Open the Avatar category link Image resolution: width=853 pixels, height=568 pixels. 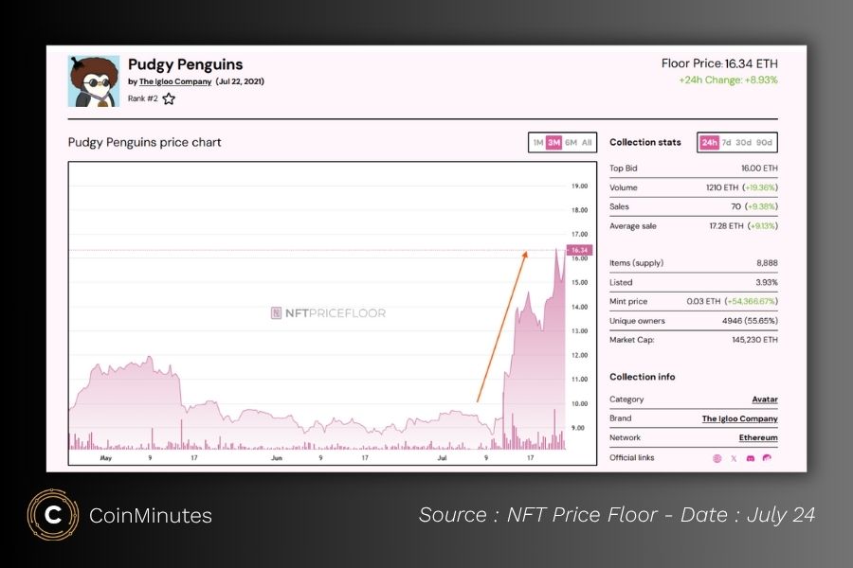pyautogui.click(x=765, y=399)
